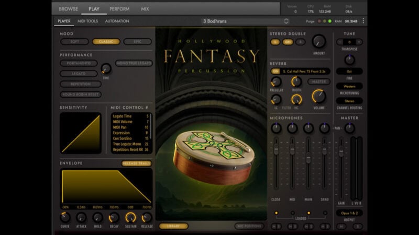Click the envelope Attack knob

81,217
